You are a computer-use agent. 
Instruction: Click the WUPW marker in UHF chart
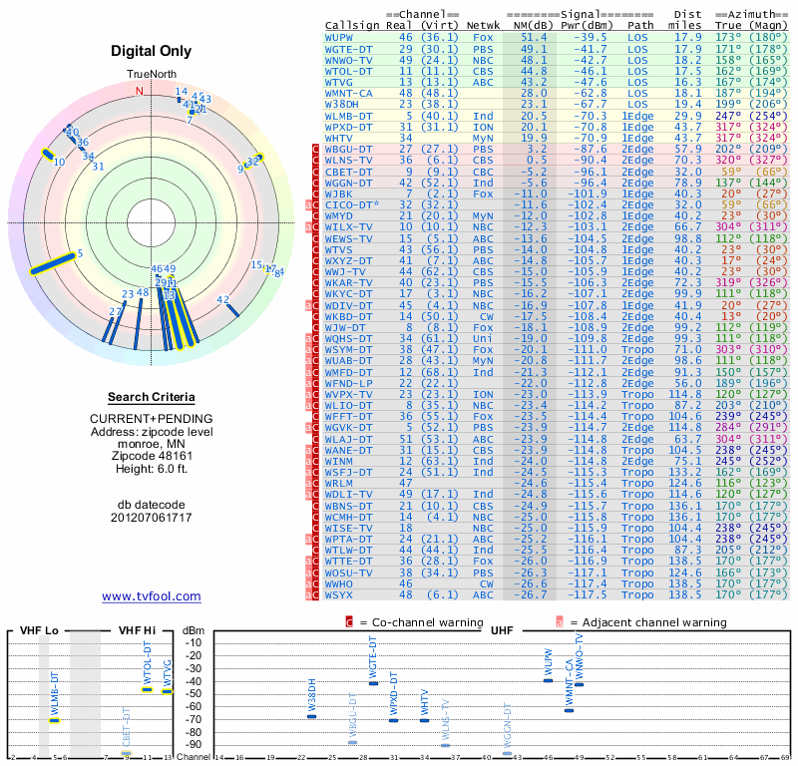point(548,680)
